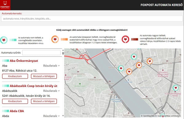Image resolution: width=184 pixels, height=119 pixels.
Task: Select green fox marker near river bank
Action: (121, 68)
